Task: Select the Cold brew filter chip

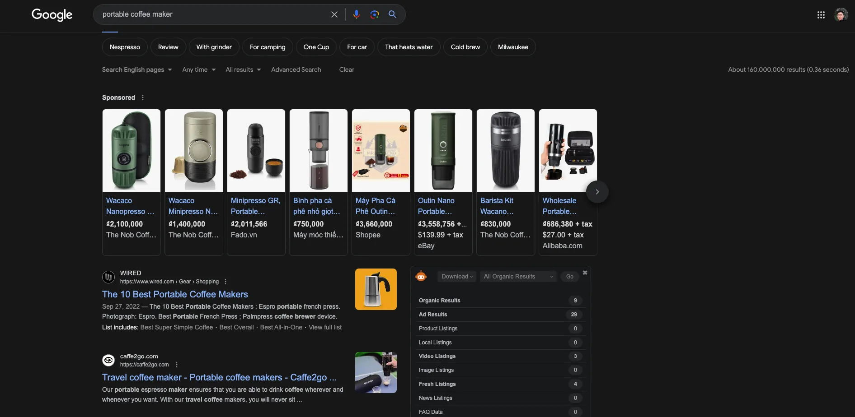Action: click(x=465, y=47)
